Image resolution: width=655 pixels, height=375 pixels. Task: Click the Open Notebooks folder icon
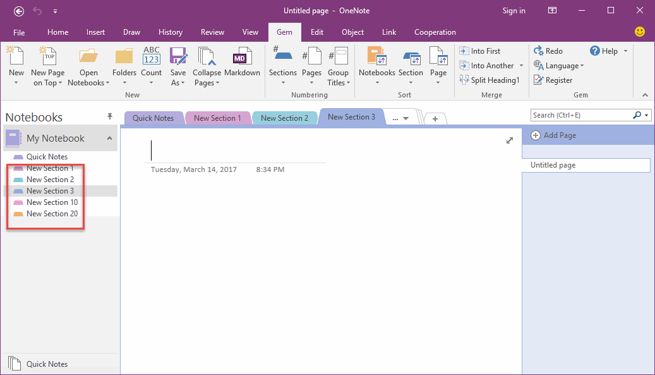(88, 56)
